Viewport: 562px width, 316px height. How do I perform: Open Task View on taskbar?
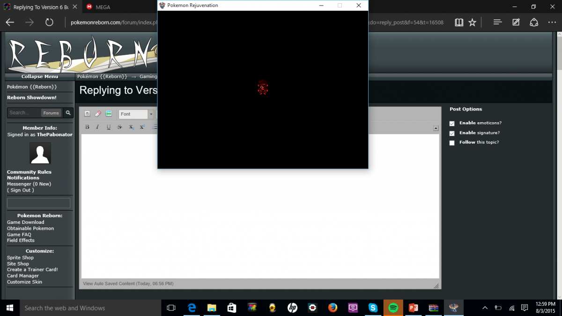coord(171,308)
